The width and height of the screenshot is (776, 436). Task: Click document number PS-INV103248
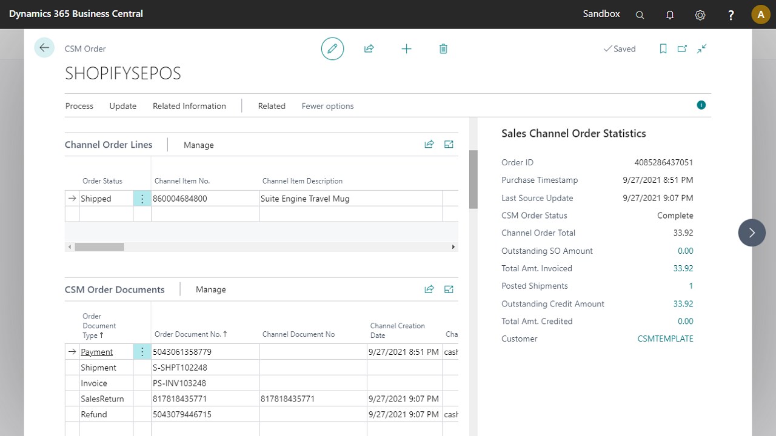click(179, 383)
